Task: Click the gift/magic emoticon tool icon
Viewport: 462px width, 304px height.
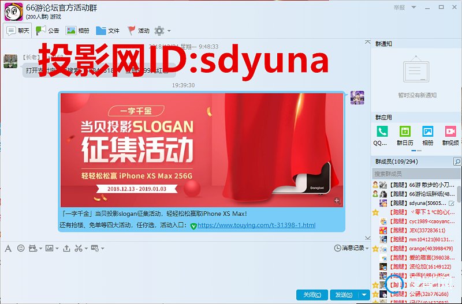Action: [32, 249]
